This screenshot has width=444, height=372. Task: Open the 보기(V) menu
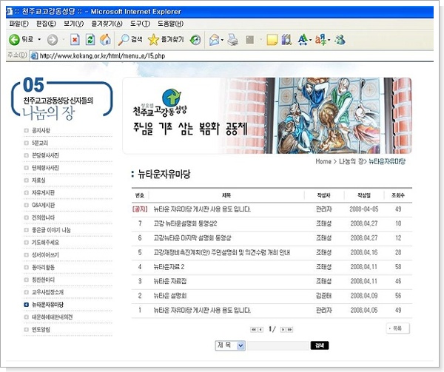tap(73, 24)
